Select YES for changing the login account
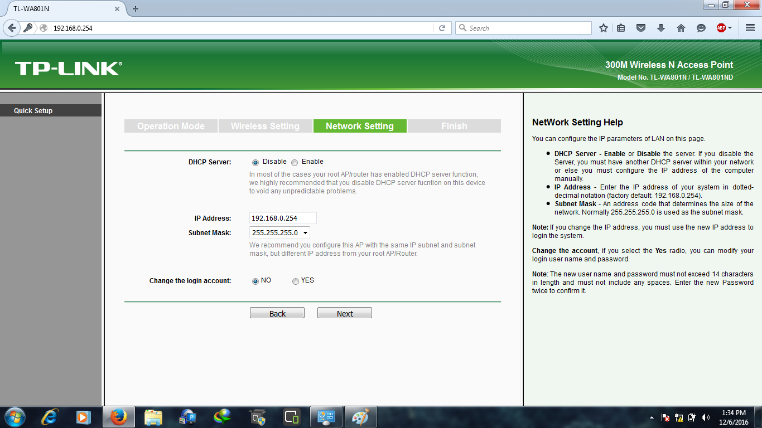Image resolution: width=762 pixels, height=428 pixels. point(296,281)
